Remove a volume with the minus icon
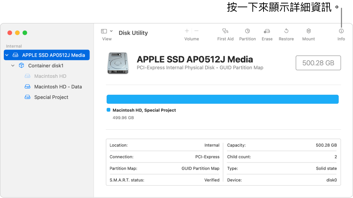The height and width of the screenshot is (198, 353). pos(196,31)
